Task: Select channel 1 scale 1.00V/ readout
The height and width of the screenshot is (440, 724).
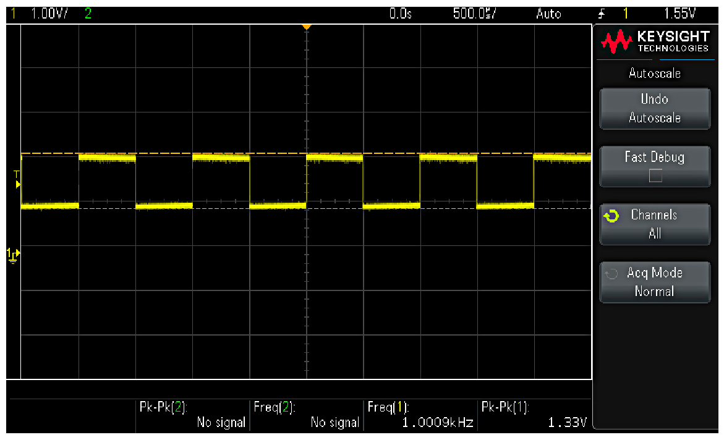Action: coord(48,14)
